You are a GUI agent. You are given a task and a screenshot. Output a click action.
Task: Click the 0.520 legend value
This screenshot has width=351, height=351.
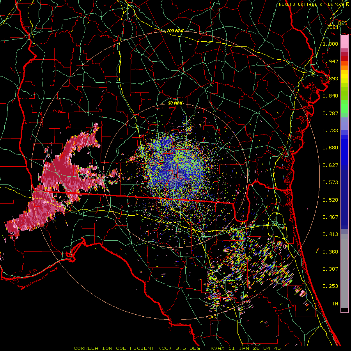point(330,200)
